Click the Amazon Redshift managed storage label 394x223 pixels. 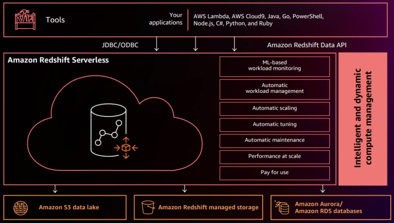click(x=208, y=207)
